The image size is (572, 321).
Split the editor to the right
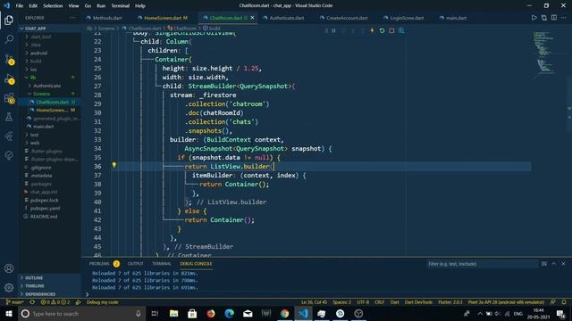coord(554,18)
